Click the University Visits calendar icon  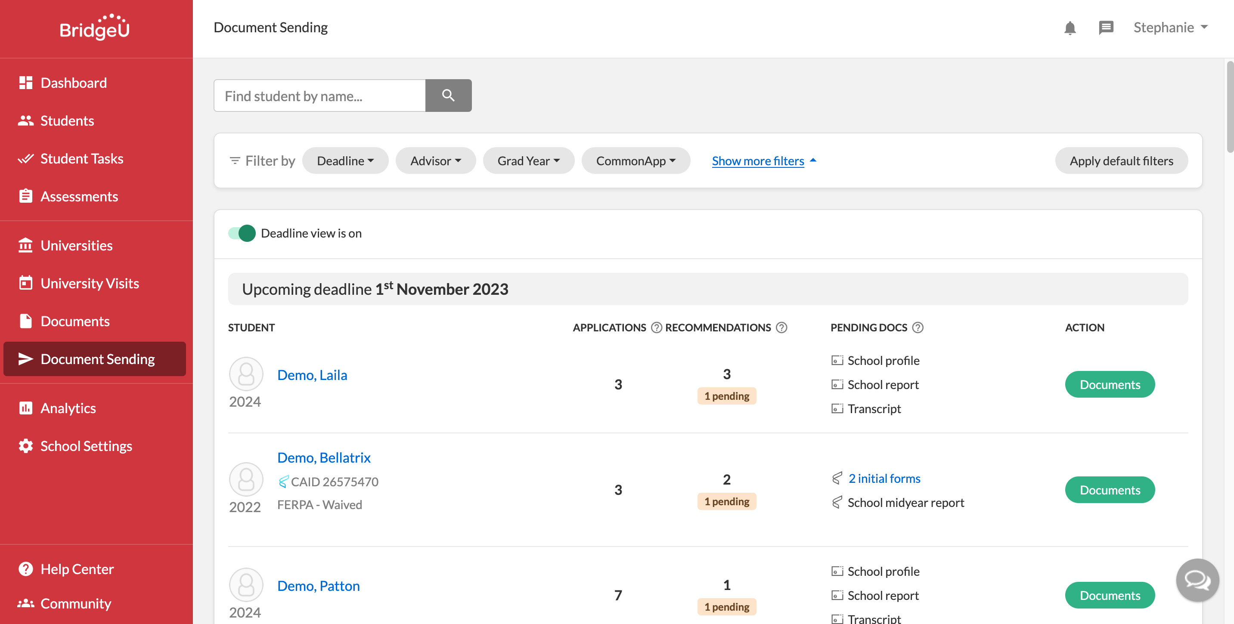(26, 283)
